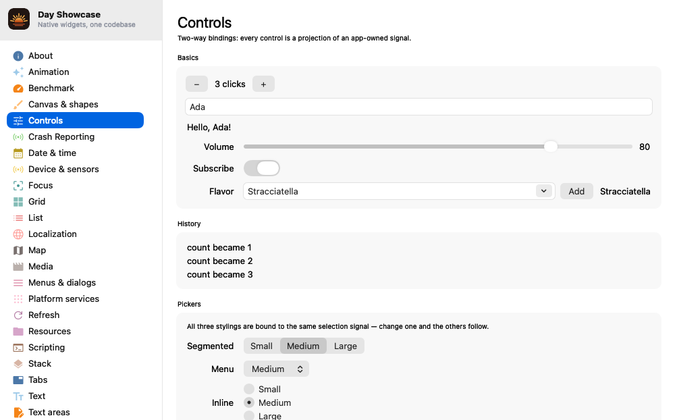Click the 'count became 1' history entry
Viewport: 675px width, 420px height.
pyautogui.click(x=219, y=248)
